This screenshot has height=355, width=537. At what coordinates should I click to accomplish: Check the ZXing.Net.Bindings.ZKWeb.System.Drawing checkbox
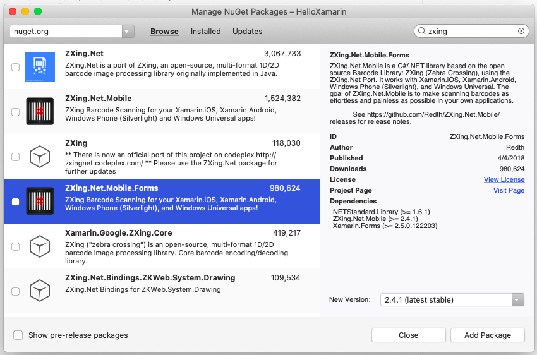point(15,291)
